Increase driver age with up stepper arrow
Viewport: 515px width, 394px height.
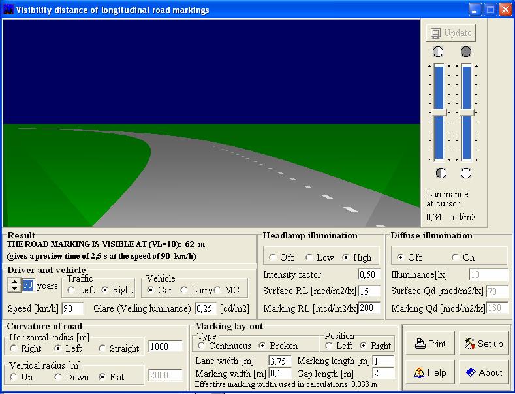point(14,282)
